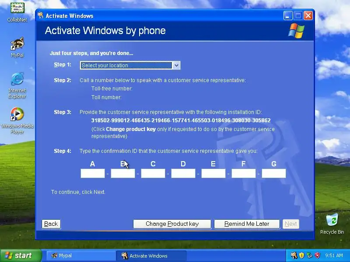Screen dimensions: 350x262
Task: Click the Toll number label
Action: [x=106, y=97]
